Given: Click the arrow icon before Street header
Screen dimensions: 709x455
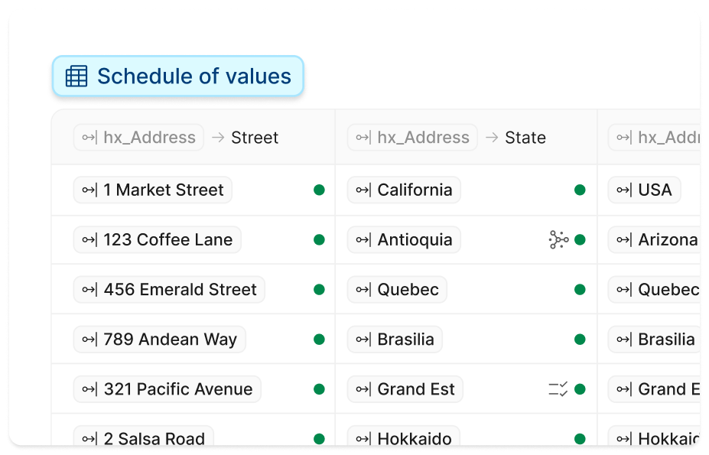Looking at the screenshot, I should (x=218, y=137).
